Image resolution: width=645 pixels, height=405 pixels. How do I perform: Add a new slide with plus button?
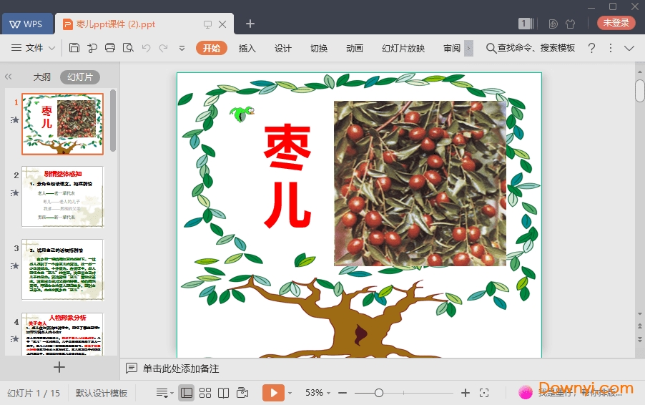[59, 367]
